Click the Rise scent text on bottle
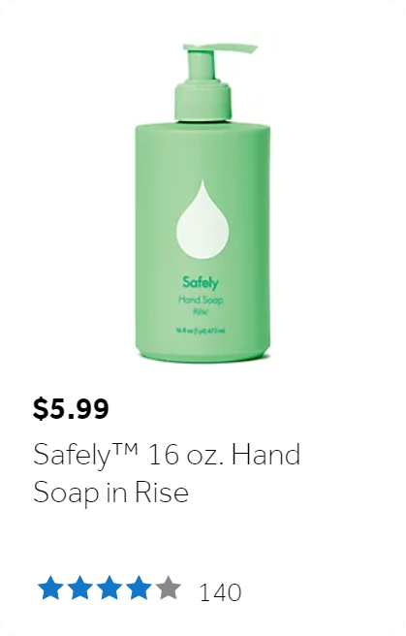This screenshot has width=406, height=636. point(201,312)
